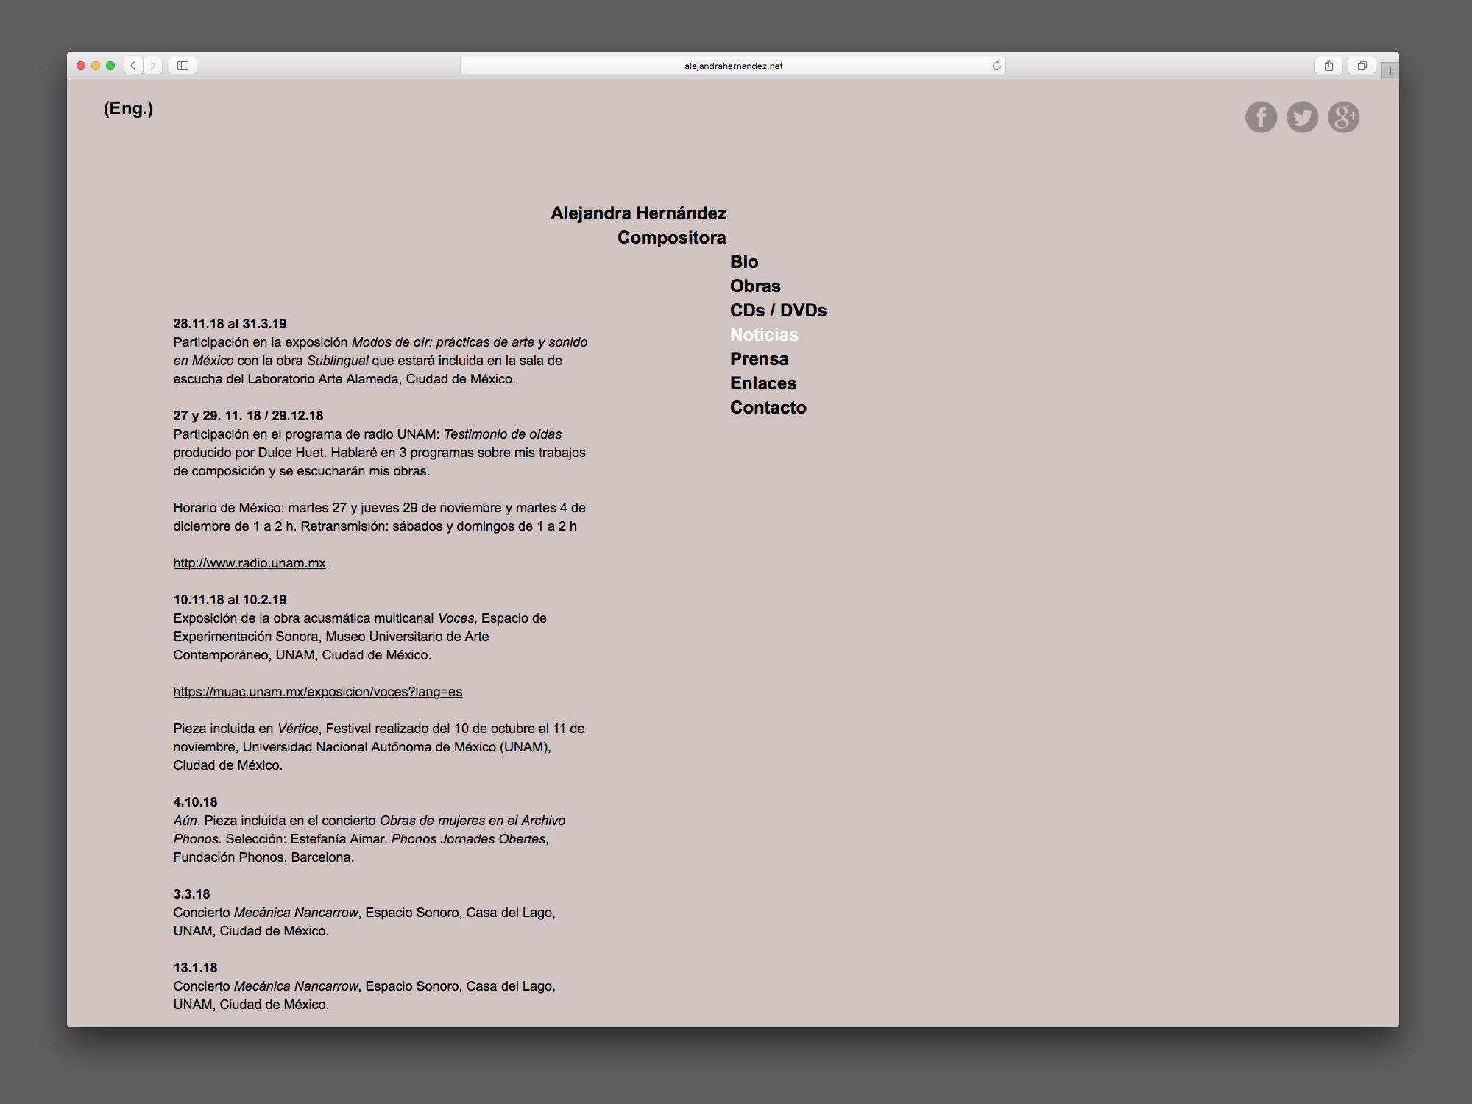
Task: Open the Obras menu item
Action: [755, 286]
